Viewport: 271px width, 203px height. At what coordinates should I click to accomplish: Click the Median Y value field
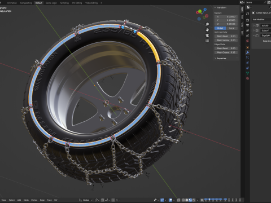(x=226, y=20)
